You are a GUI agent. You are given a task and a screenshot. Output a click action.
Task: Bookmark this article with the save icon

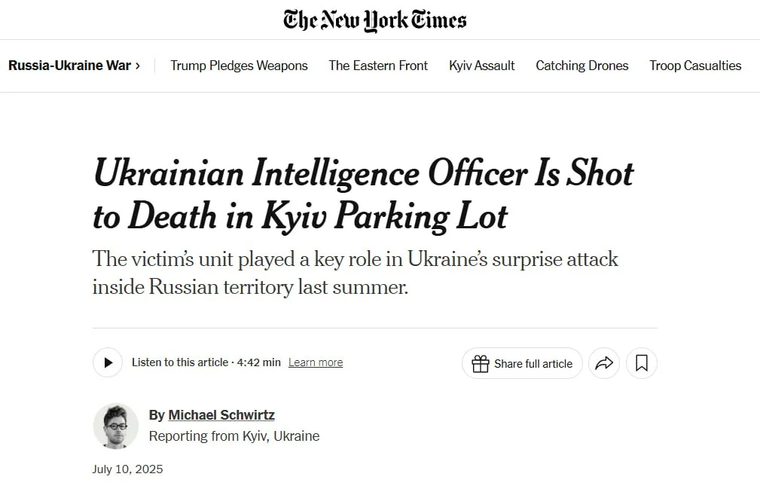tap(641, 363)
